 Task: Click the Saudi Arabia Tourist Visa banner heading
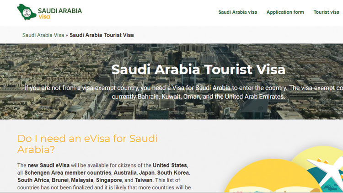pyautogui.click(x=198, y=70)
